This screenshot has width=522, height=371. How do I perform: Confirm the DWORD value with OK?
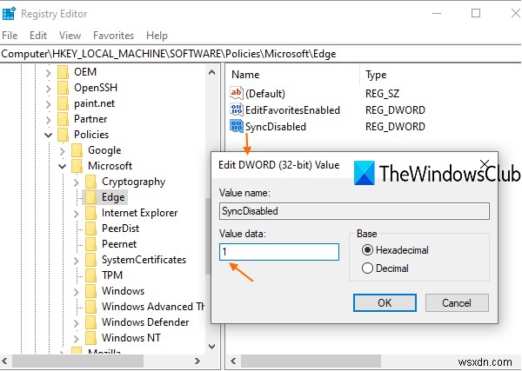(385, 302)
